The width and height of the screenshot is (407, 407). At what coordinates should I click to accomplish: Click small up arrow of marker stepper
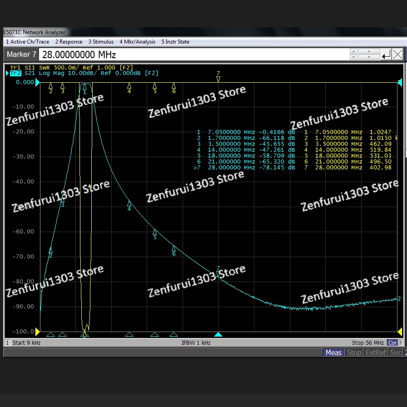point(353,52)
